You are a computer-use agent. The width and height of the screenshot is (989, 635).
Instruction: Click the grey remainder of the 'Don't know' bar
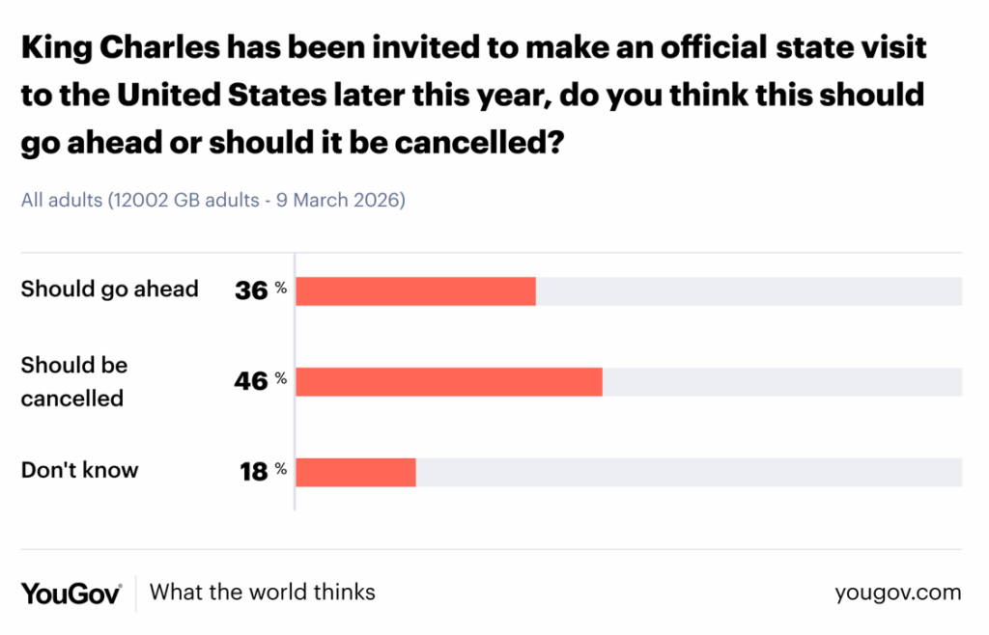coord(689,472)
